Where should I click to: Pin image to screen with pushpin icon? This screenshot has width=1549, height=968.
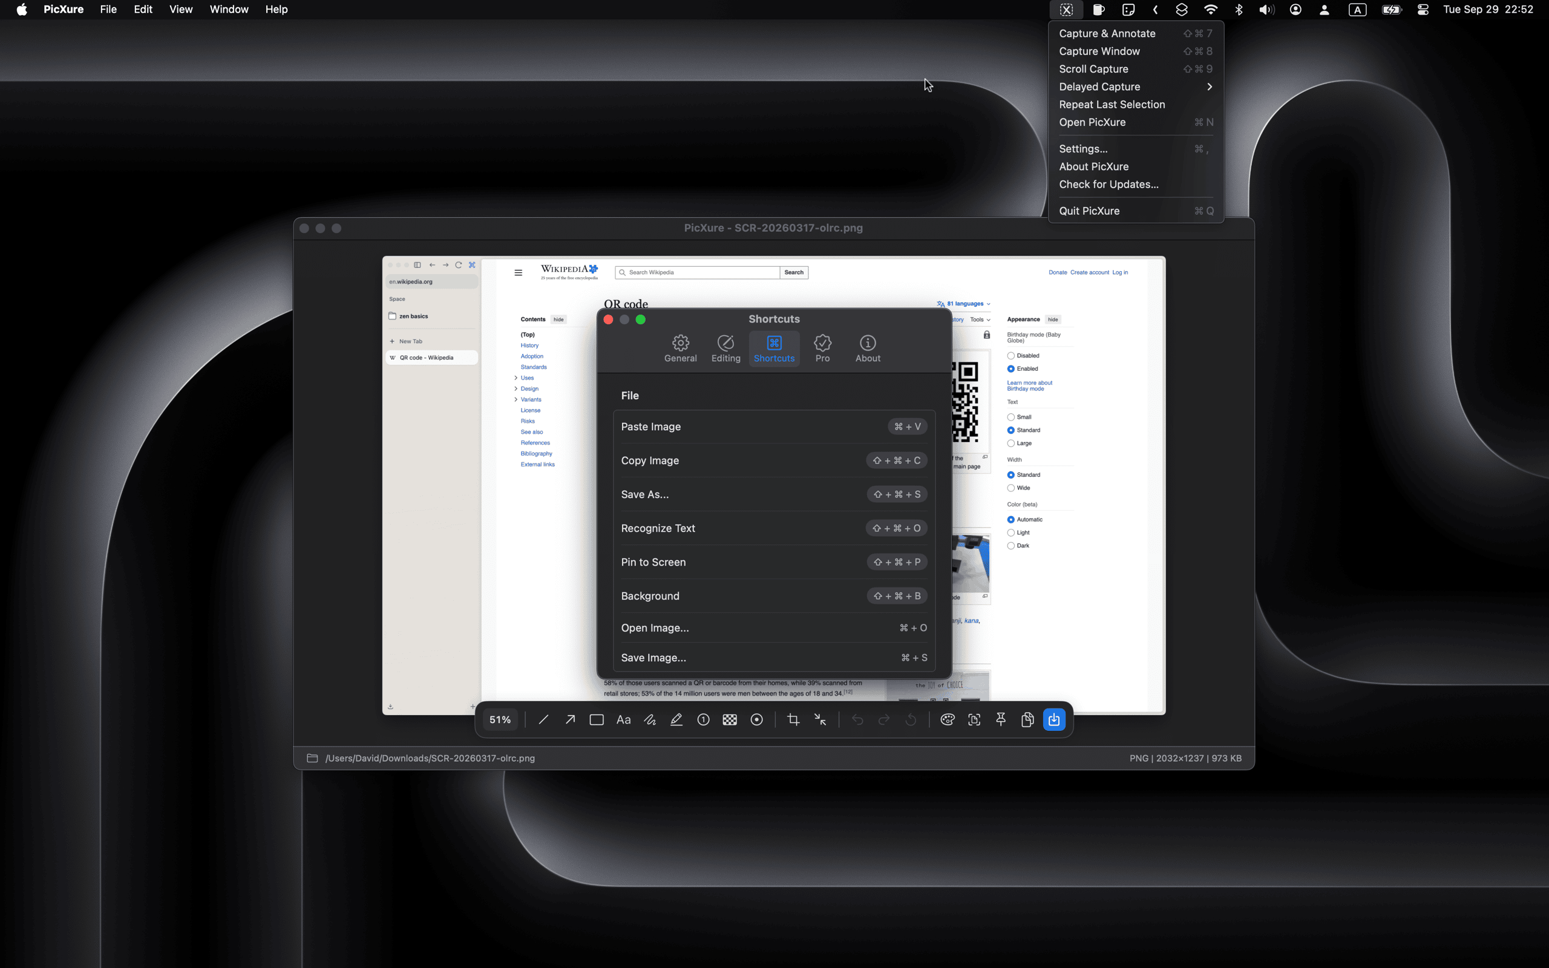(1001, 719)
